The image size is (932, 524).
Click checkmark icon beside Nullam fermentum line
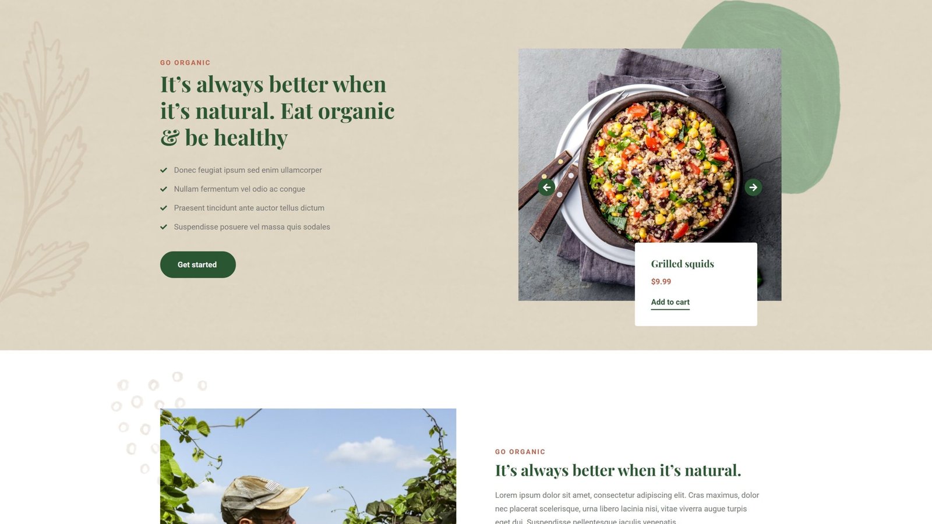164,189
